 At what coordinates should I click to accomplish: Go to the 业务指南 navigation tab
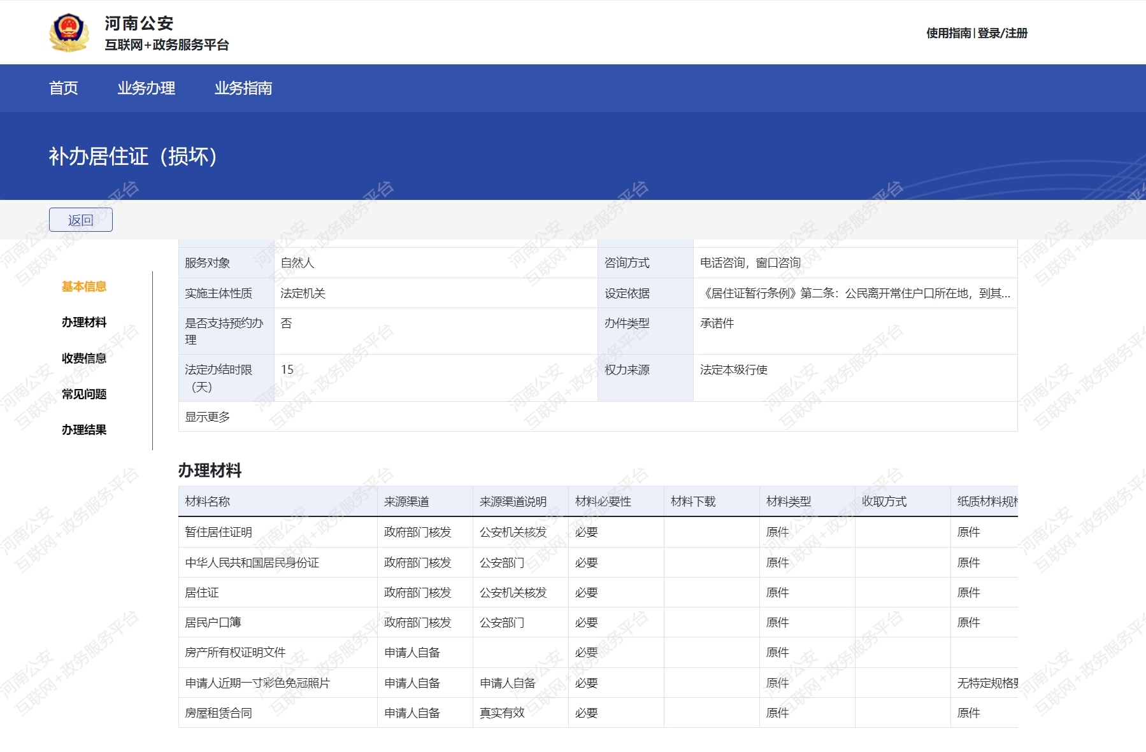243,88
